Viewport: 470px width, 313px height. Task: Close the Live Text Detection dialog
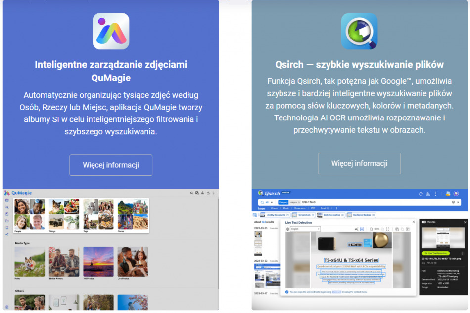[x=414, y=222]
